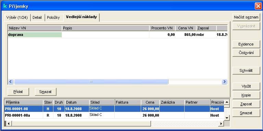This screenshot has height=131, width=263.
Task: Select the PRI-00001-08a row
Action: coord(114,115)
